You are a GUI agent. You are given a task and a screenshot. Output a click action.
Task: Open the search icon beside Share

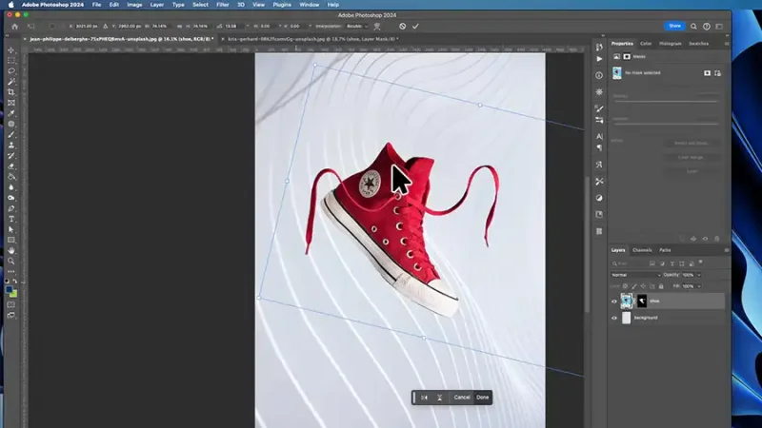click(693, 27)
